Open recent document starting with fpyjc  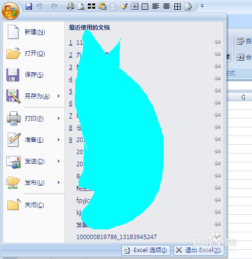[84, 200]
